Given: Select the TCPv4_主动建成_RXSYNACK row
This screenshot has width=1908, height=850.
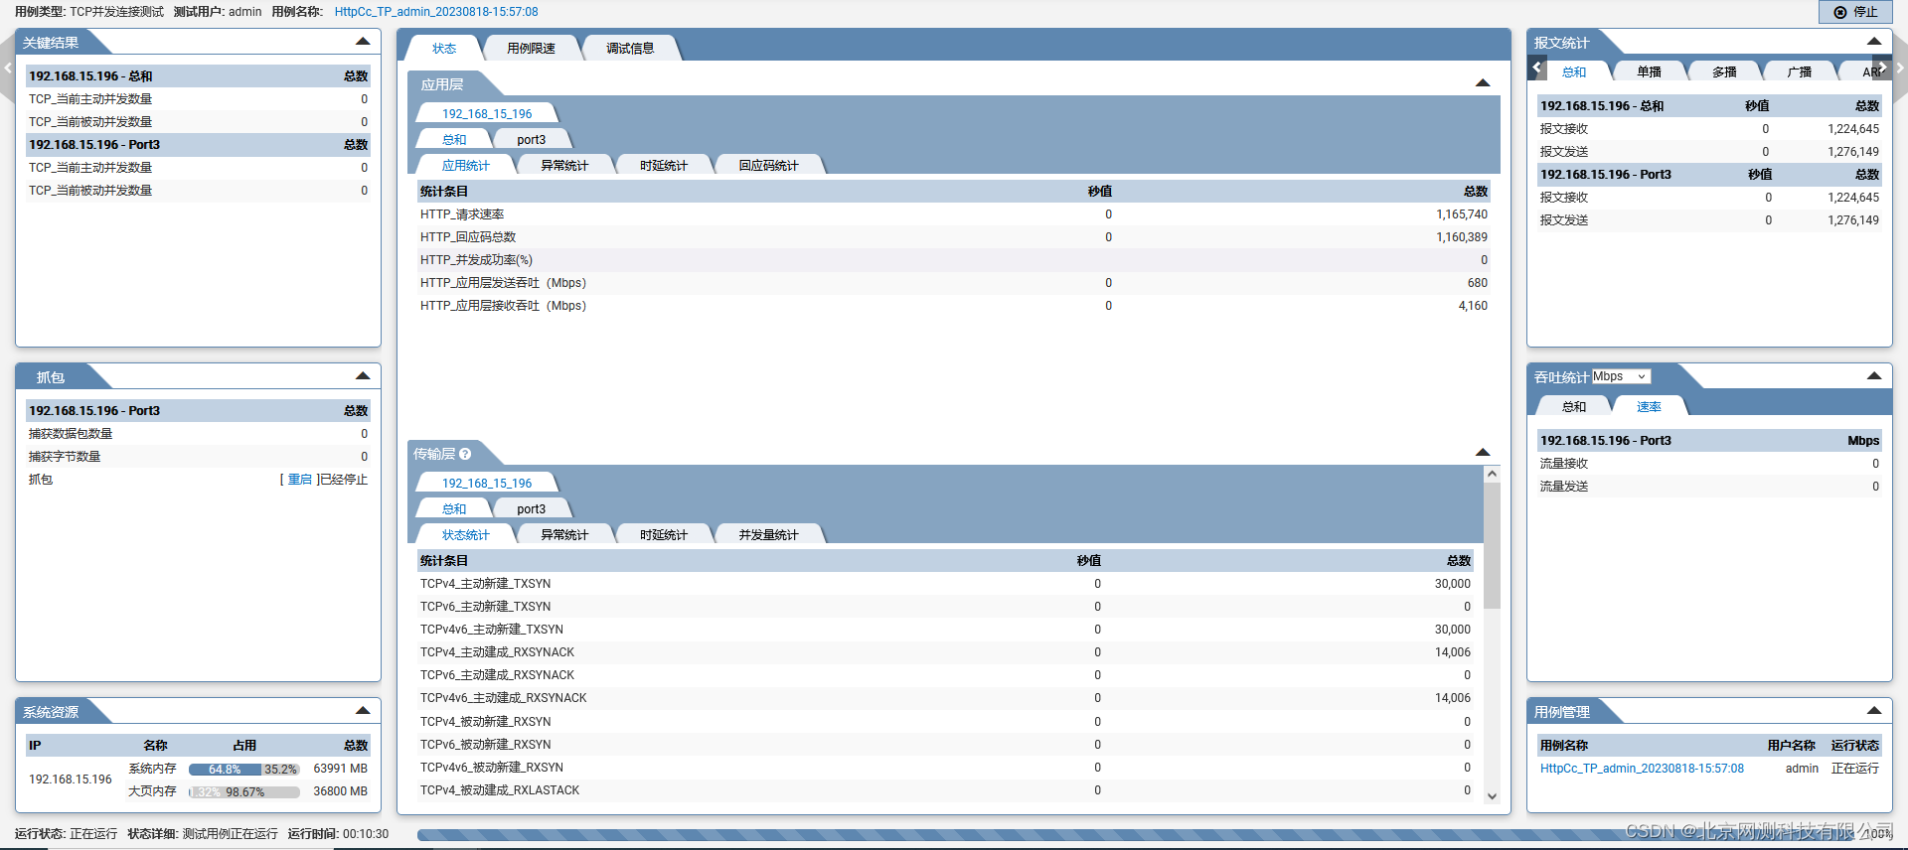Looking at the screenshot, I should [945, 652].
